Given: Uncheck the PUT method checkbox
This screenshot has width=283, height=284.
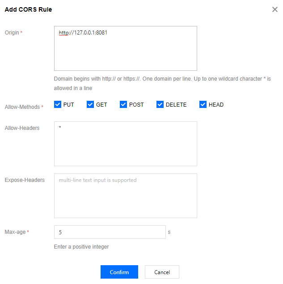Looking at the screenshot, I should 58,104.
